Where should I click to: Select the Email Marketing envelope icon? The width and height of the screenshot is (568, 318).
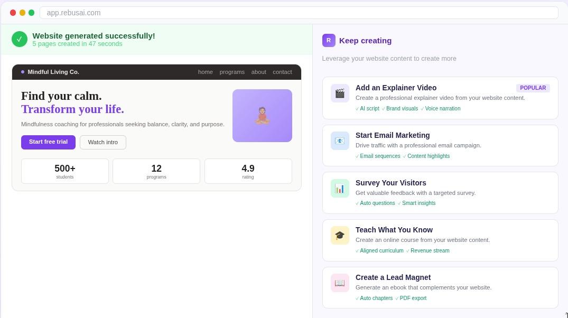[x=340, y=141]
